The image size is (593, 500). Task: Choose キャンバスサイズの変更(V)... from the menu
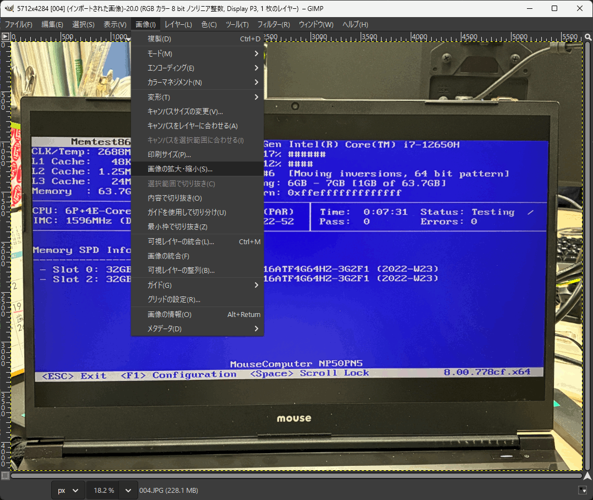[185, 111]
